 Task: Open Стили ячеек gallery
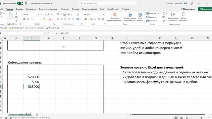click(x=140, y=17)
